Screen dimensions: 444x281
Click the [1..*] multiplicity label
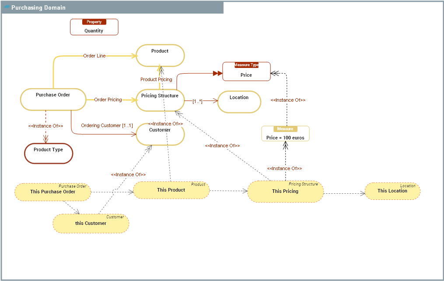[197, 101]
